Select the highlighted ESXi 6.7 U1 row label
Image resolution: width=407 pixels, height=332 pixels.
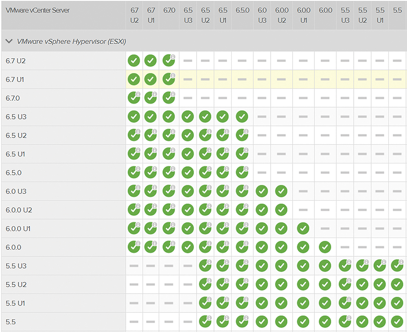coord(15,79)
